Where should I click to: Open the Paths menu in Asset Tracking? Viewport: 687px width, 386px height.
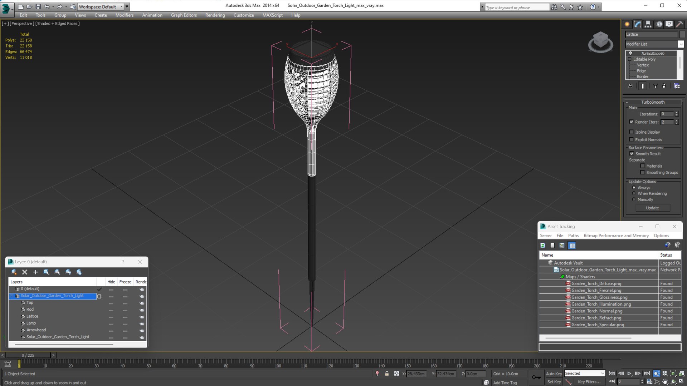coord(573,236)
